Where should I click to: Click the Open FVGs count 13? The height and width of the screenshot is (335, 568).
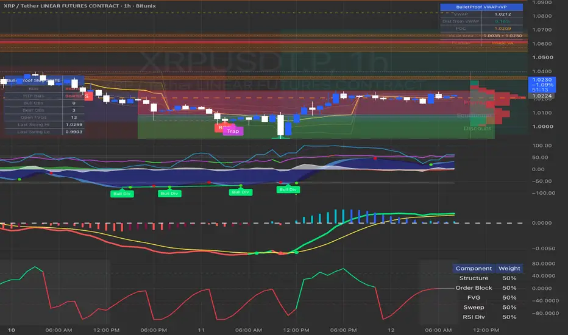(74, 118)
